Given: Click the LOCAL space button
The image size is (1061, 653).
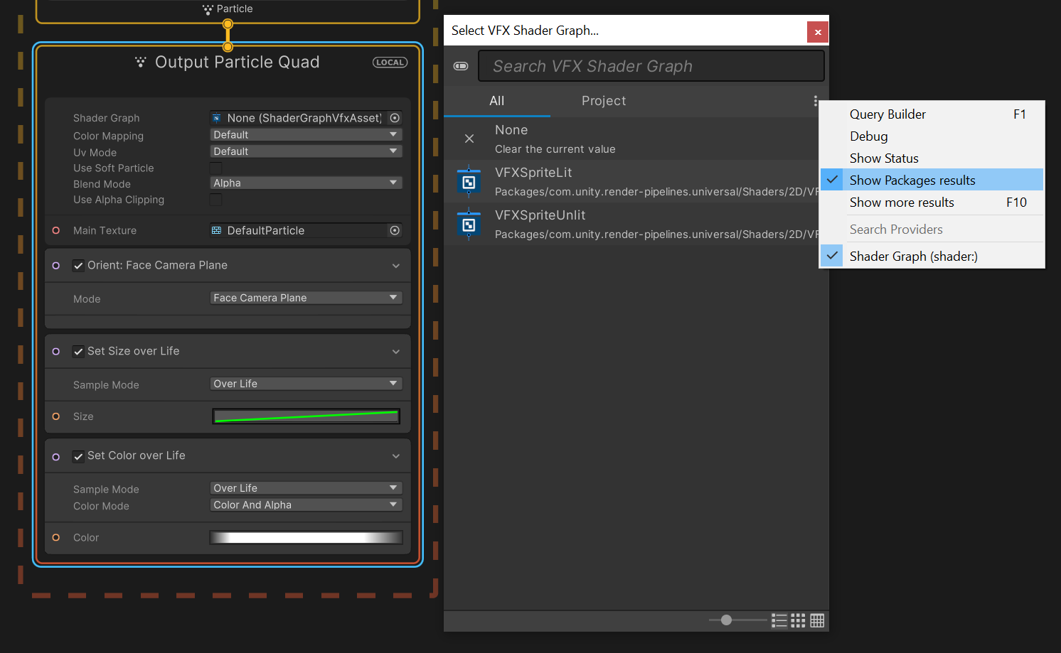Looking at the screenshot, I should (x=390, y=63).
